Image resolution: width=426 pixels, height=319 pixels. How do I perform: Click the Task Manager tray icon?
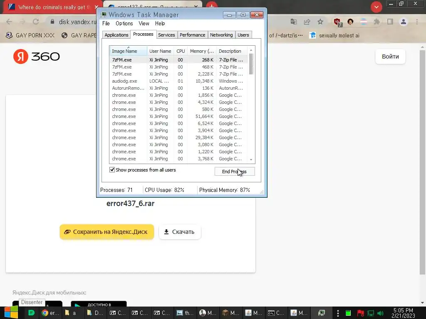pyautogui.click(x=322, y=313)
